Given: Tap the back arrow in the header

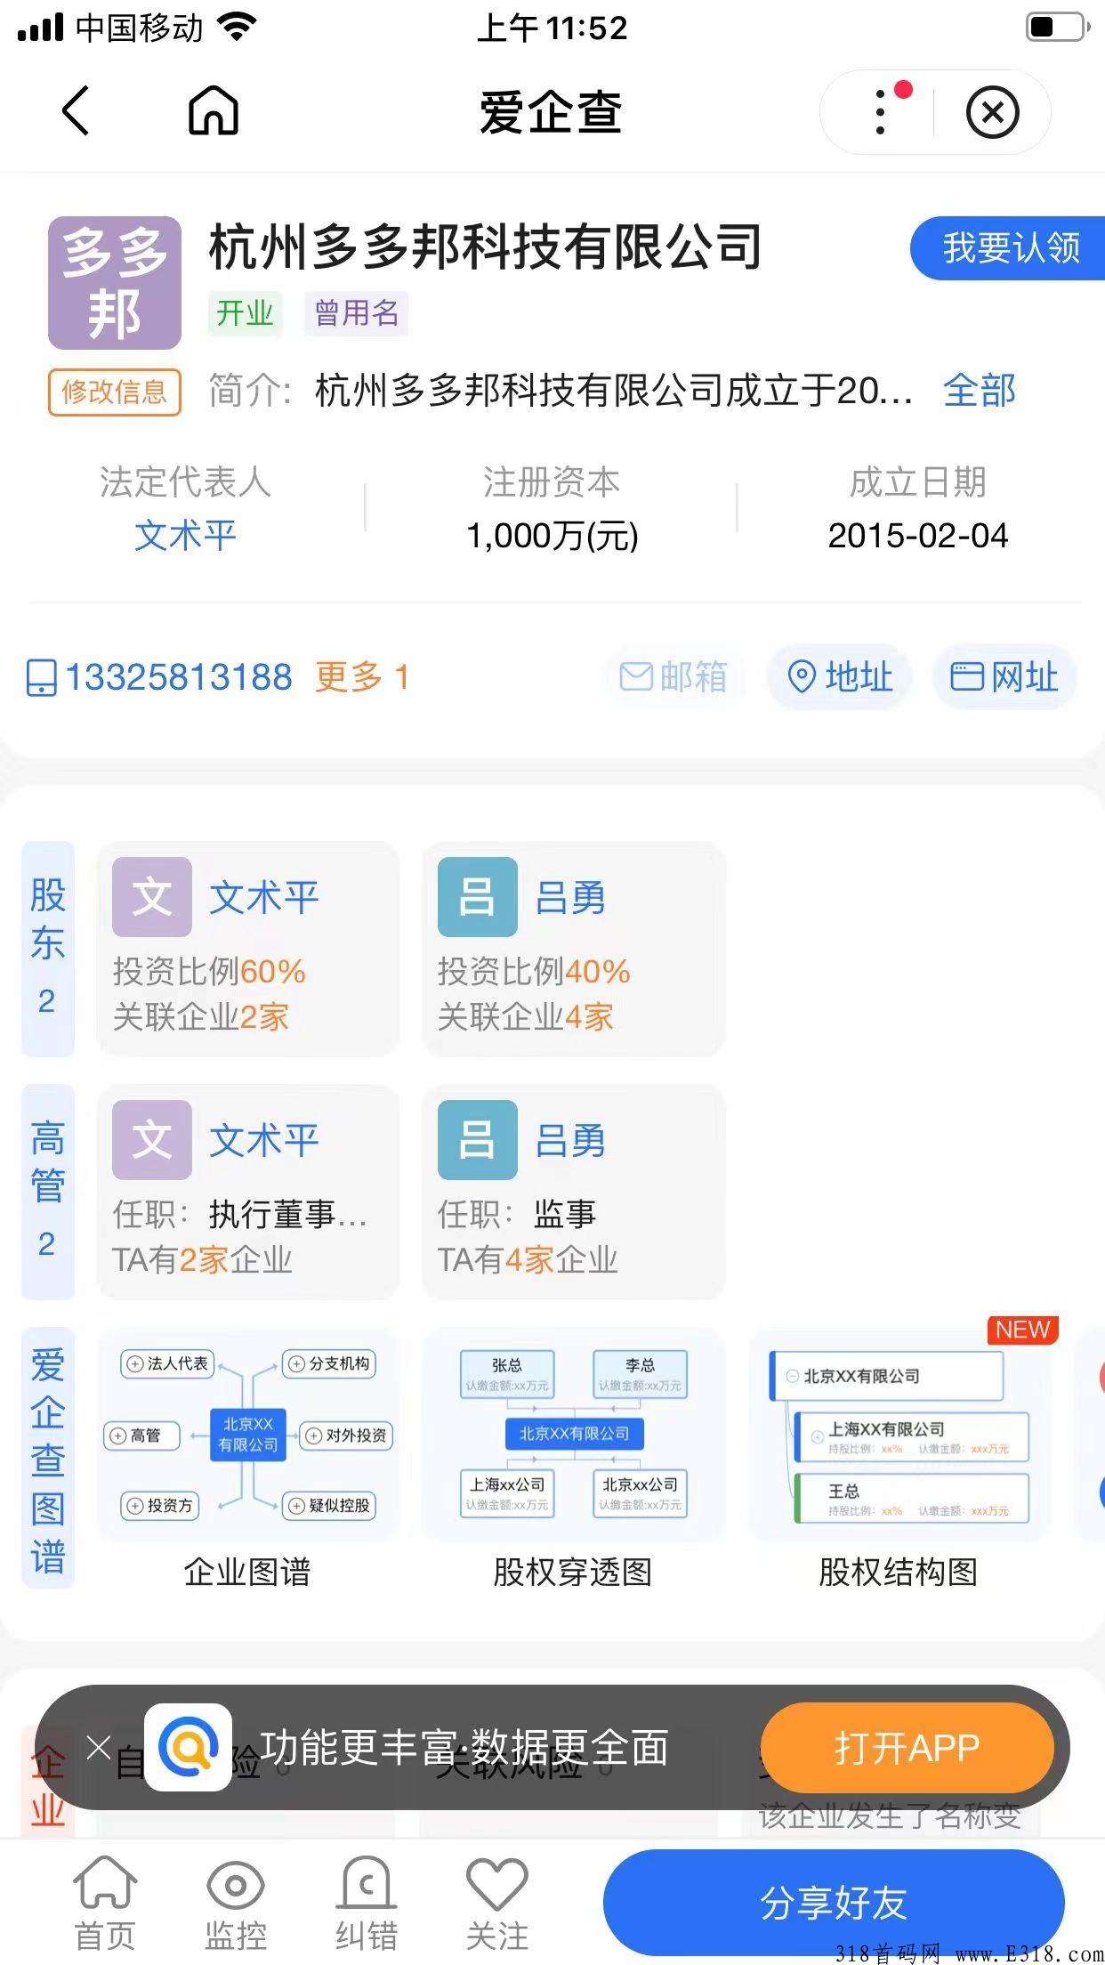Looking at the screenshot, I should [x=77, y=110].
